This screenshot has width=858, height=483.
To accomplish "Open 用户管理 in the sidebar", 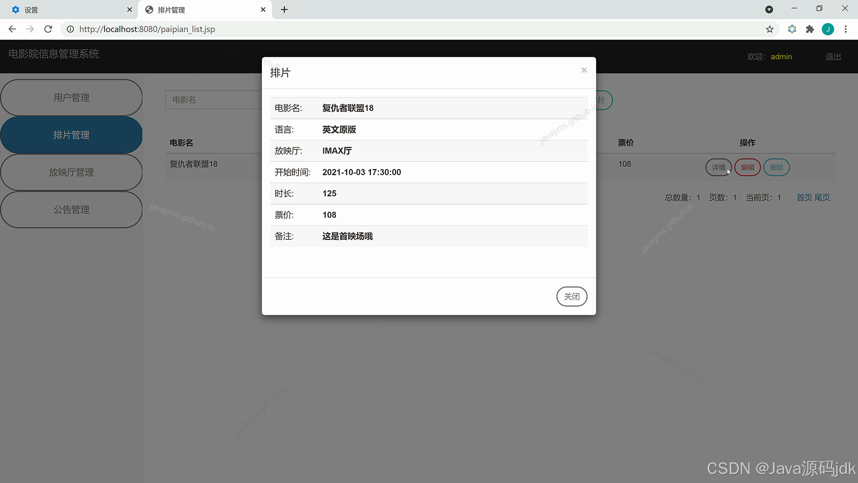I will pos(71,97).
